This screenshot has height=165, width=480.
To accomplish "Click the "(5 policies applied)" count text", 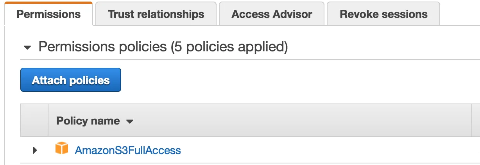I will coord(229,47).
